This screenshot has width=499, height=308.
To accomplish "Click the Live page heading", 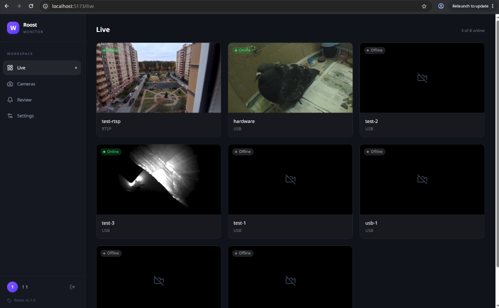I will pyautogui.click(x=103, y=29).
